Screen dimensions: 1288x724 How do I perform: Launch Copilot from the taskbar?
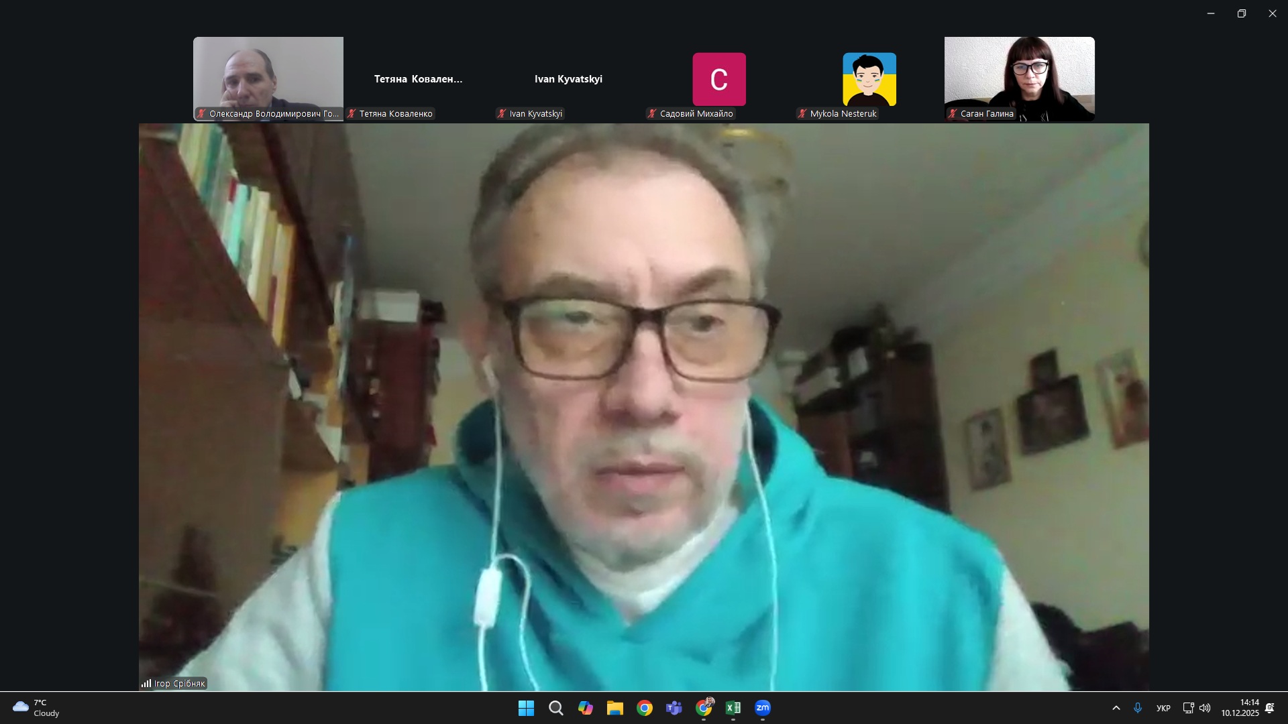click(585, 708)
